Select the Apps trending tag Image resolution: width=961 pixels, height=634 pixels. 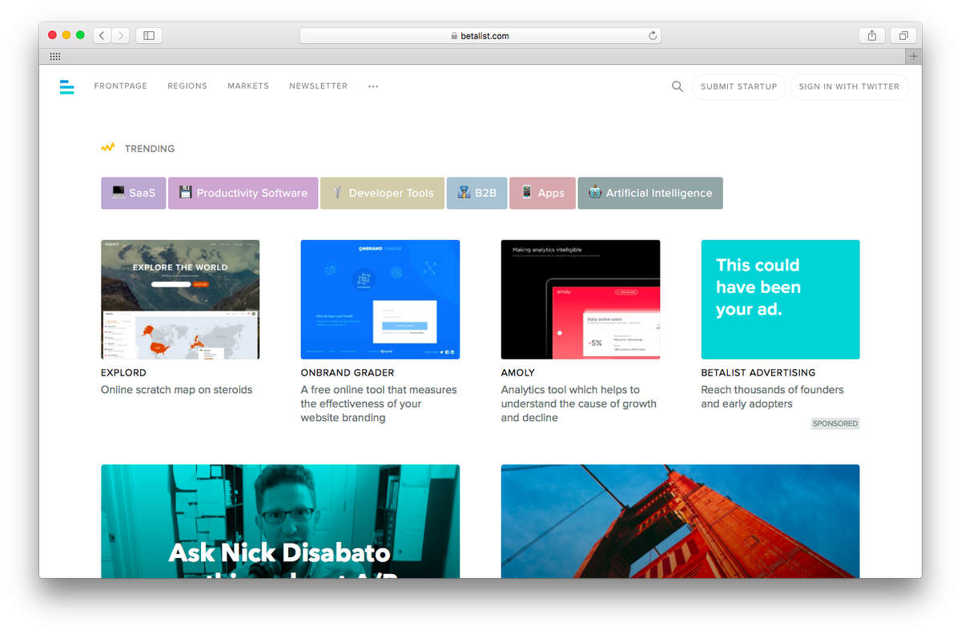click(x=542, y=193)
